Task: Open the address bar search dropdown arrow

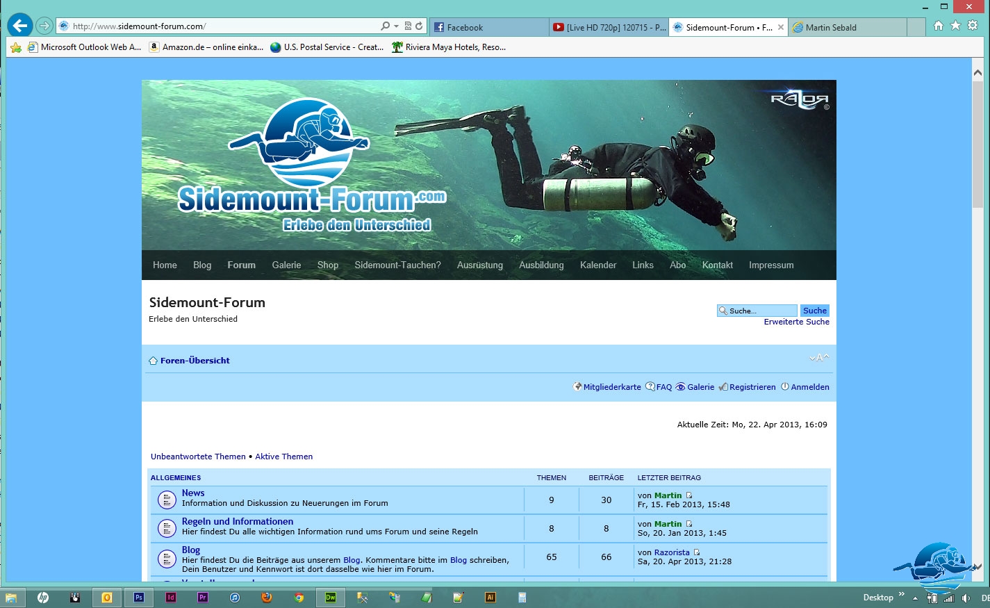Action: click(396, 26)
